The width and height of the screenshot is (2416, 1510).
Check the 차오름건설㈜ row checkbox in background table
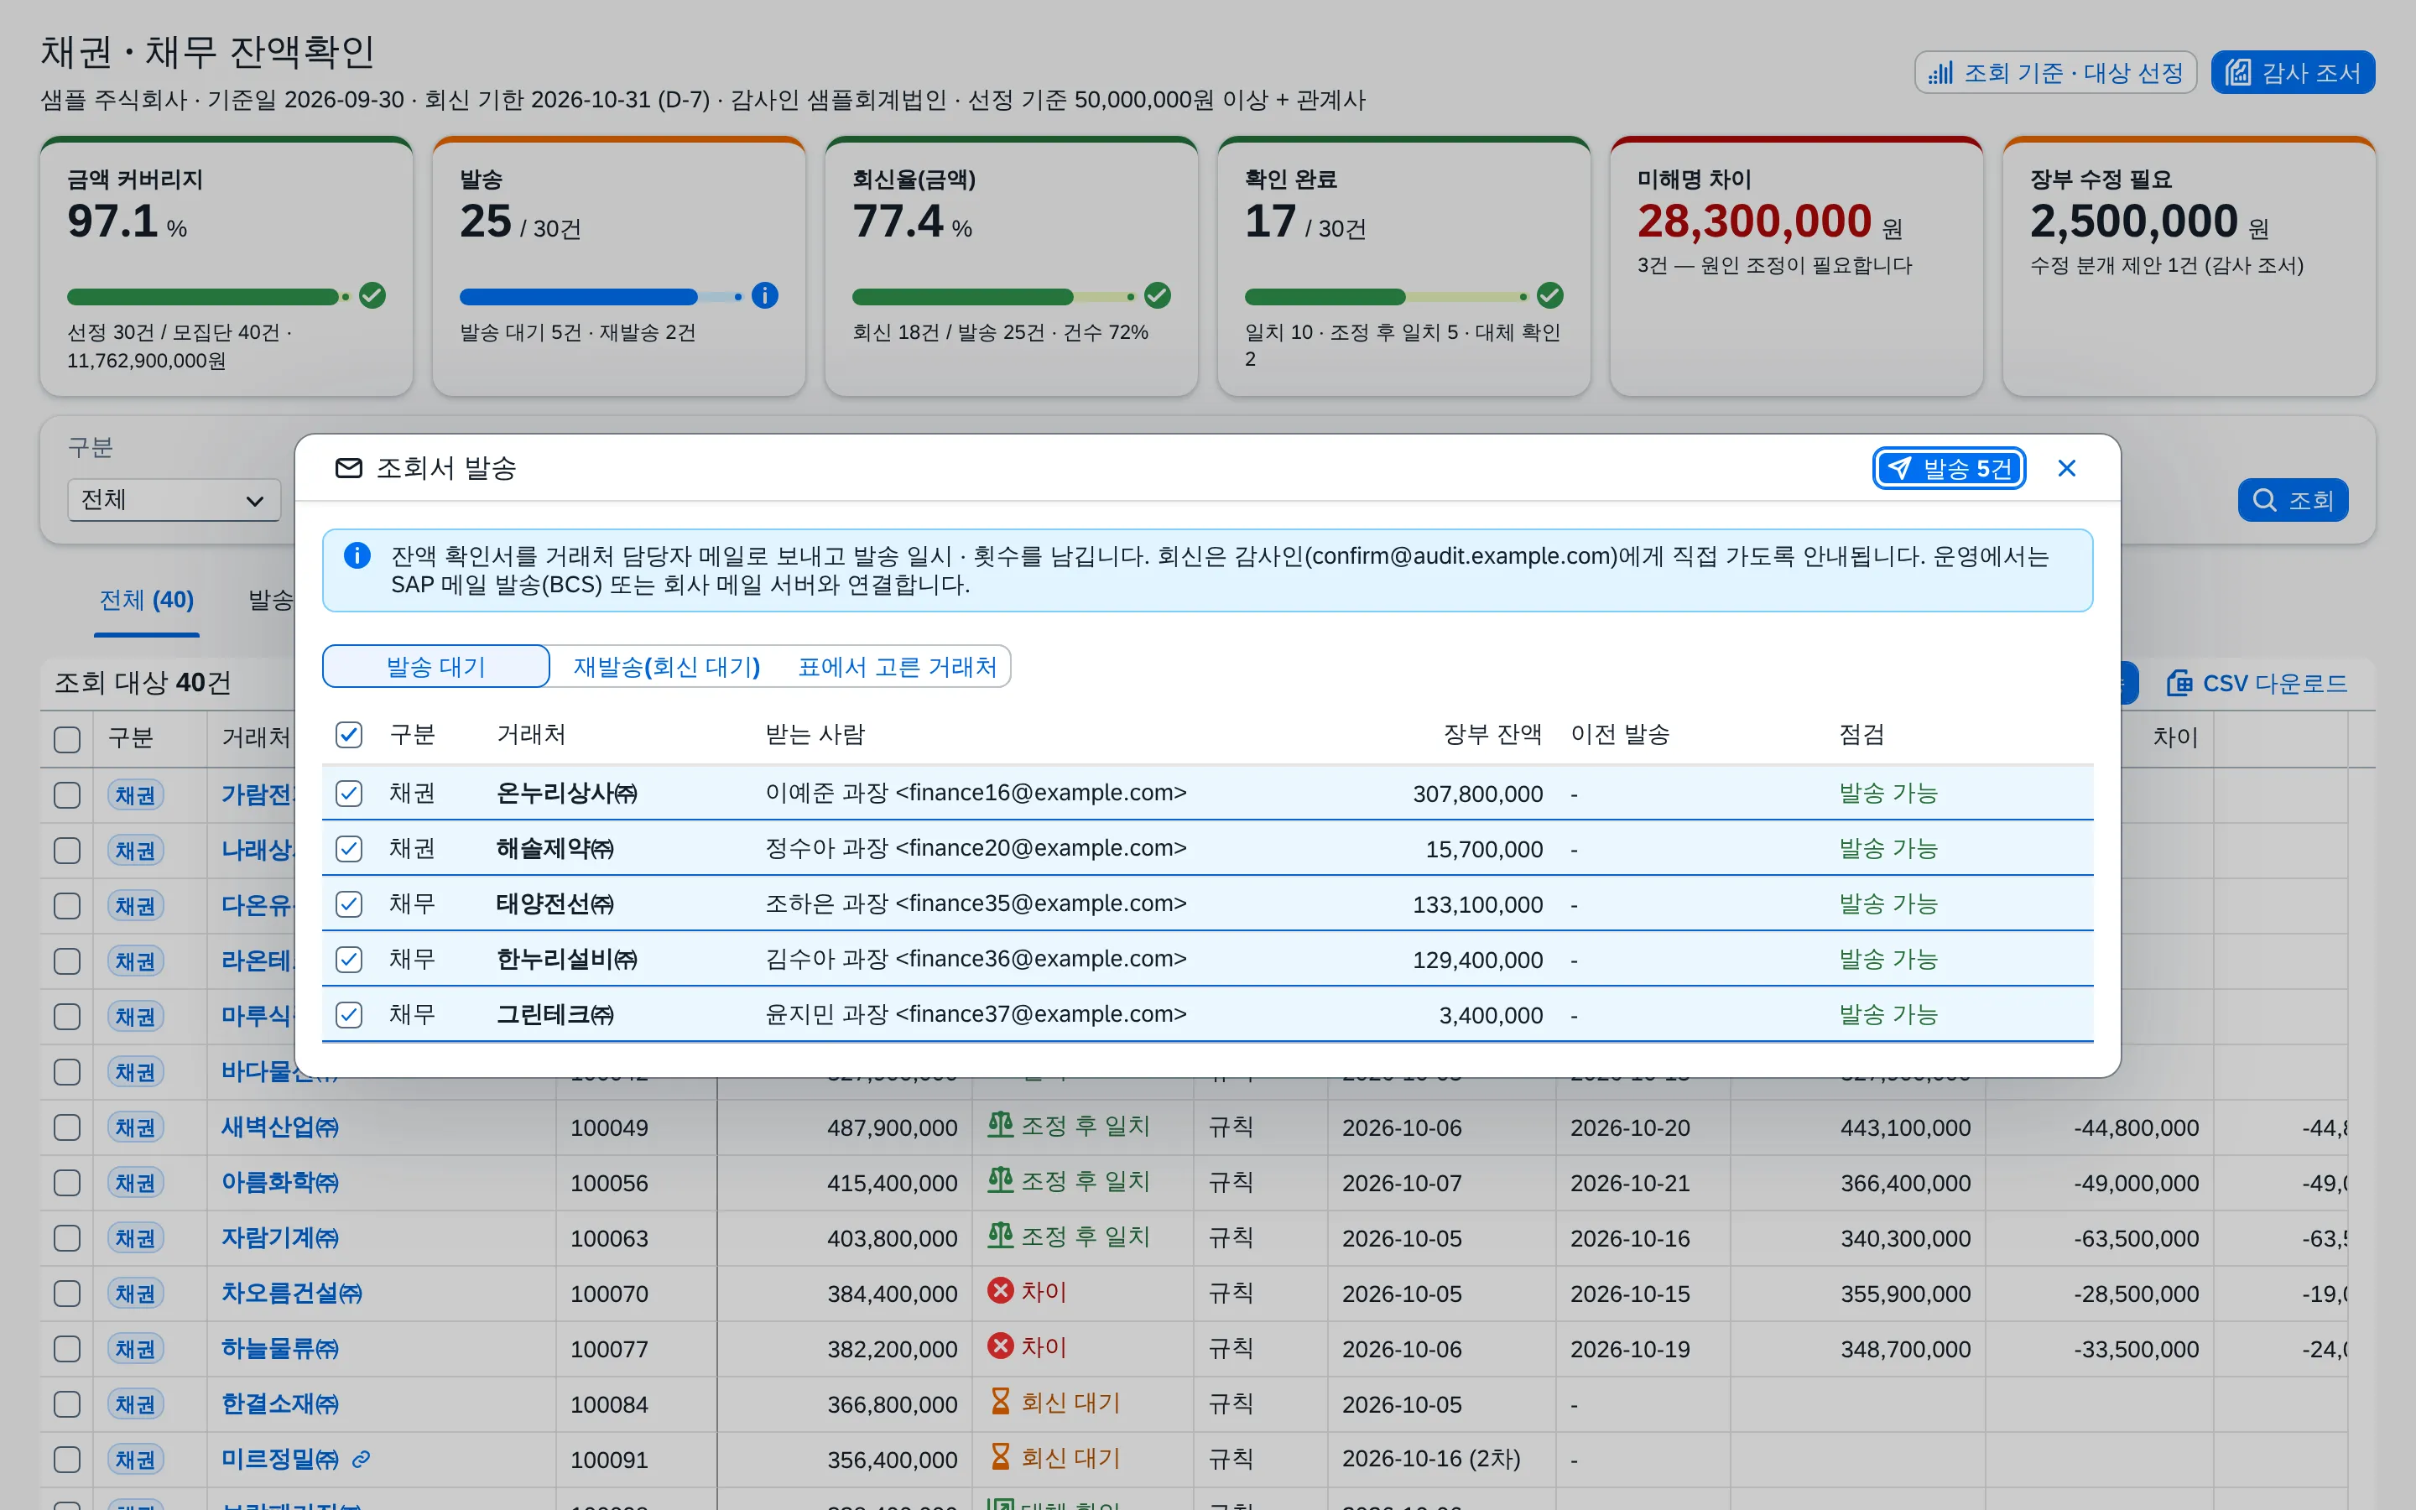tap(67, 1294)
